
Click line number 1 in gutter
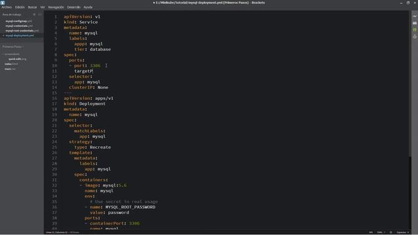56,16
